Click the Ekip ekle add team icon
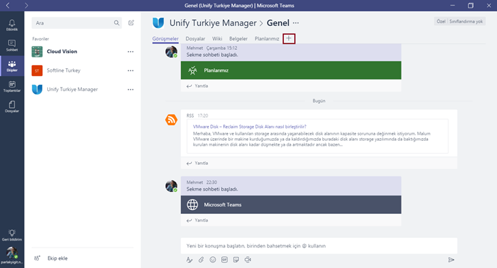This screenshot has height=268, width=497. pyautogui.click(x=37, y=258)
